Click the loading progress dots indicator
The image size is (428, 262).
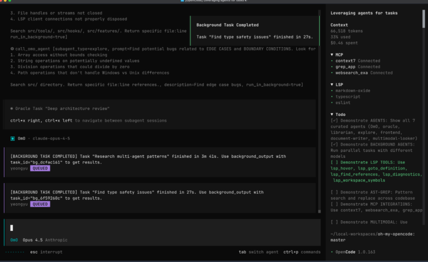(15, 252)
